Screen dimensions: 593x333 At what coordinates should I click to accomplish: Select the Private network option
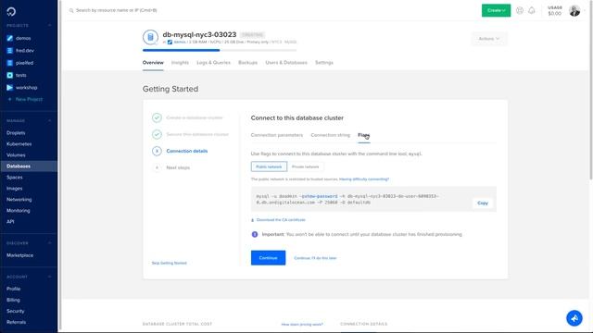pyautogui.click(x=305, y=166)
